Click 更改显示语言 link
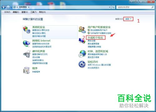Screen dimensions: 156x112 93,57
